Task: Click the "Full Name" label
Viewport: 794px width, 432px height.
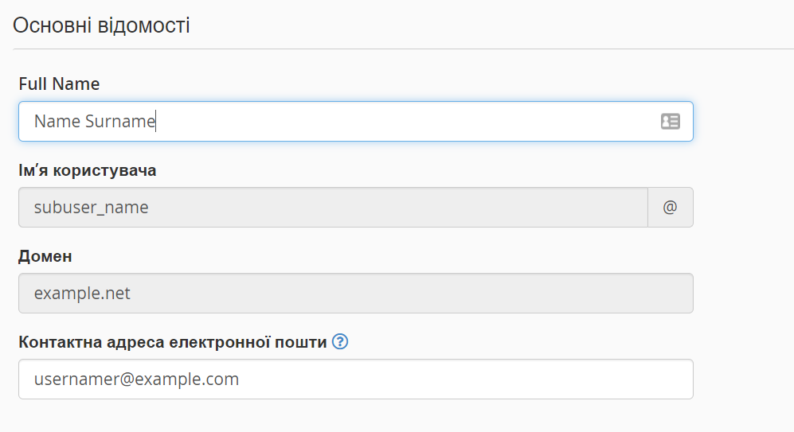Action: click(x=59, y=84)
